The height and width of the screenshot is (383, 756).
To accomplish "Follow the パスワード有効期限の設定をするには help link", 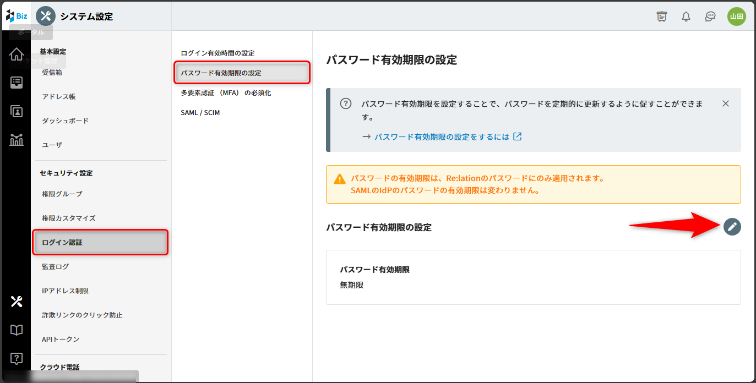I will (442, 137).
